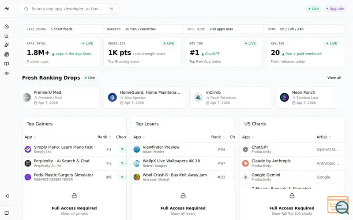Select the Viewfinder Preview row title
Viewport: 353px width, 220px height.
click(161, 147)
